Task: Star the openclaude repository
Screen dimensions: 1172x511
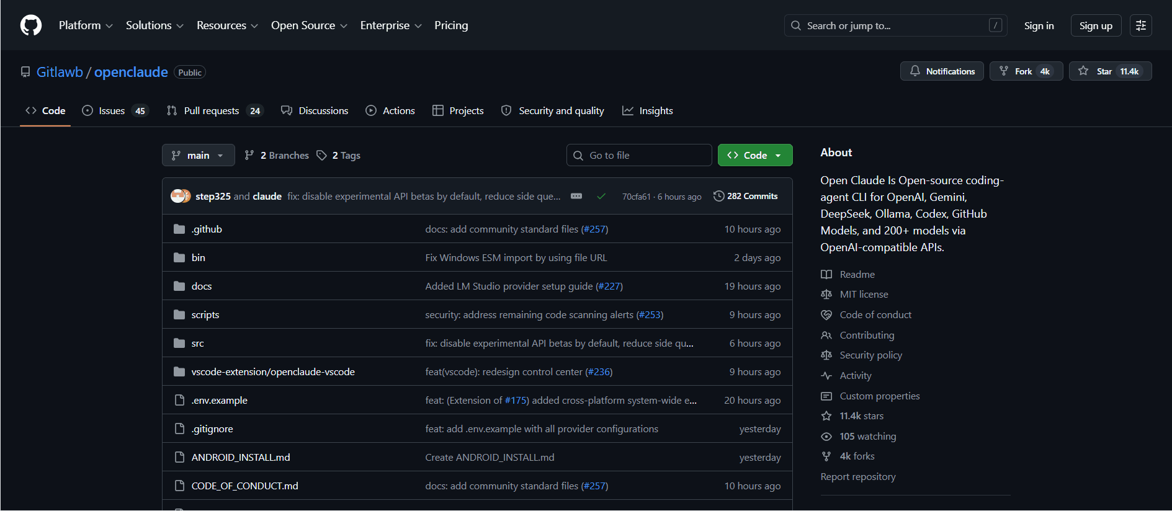Action: pyautogui.click(x=1109, y=71)
